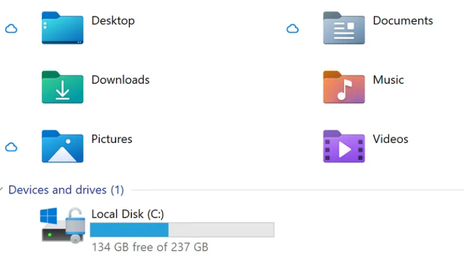464x267 pixels.
Task: Click the Local Disk (C:) storage usage bar
Action: click(182, 229)
